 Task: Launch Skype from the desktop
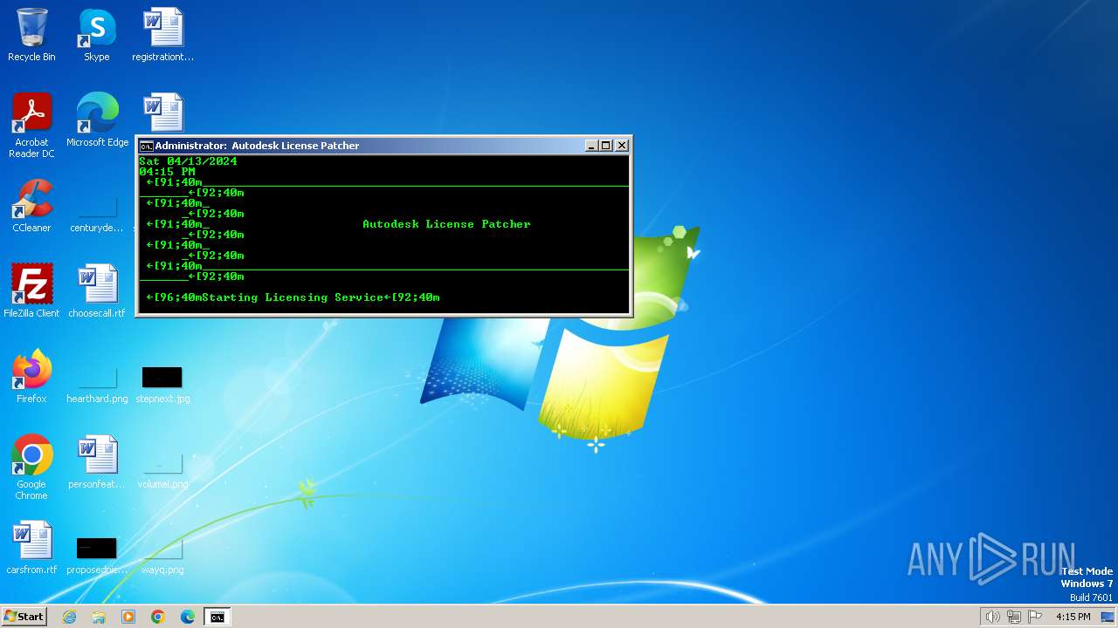[x=96, y=35]
